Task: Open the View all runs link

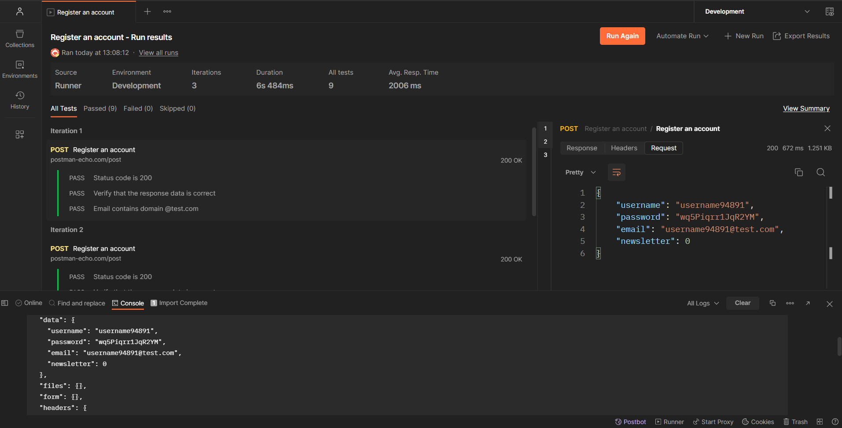Action: point(158,53)
